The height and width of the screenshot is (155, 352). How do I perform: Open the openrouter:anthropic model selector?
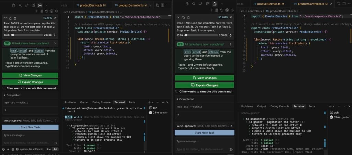[32, 149]
